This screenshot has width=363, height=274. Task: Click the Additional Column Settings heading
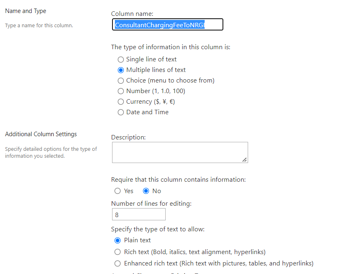coord(41,134)
